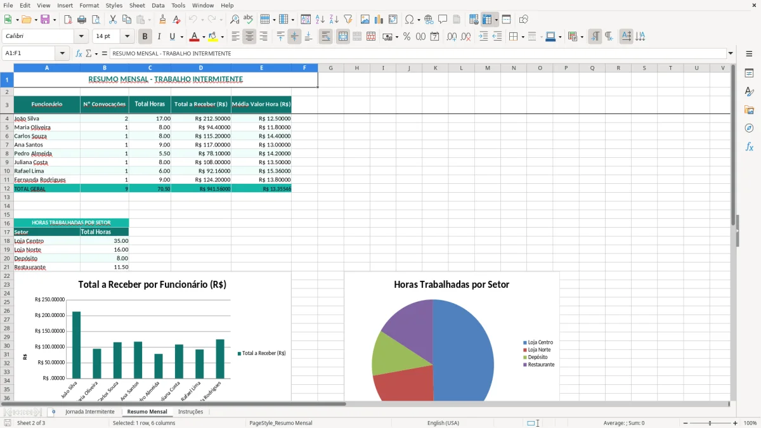Image resolution: width=761 pixels, height=428 pixels.
Task: Toggle Print Preview icon
Action: pyautogui.click(x=96, y=20)
